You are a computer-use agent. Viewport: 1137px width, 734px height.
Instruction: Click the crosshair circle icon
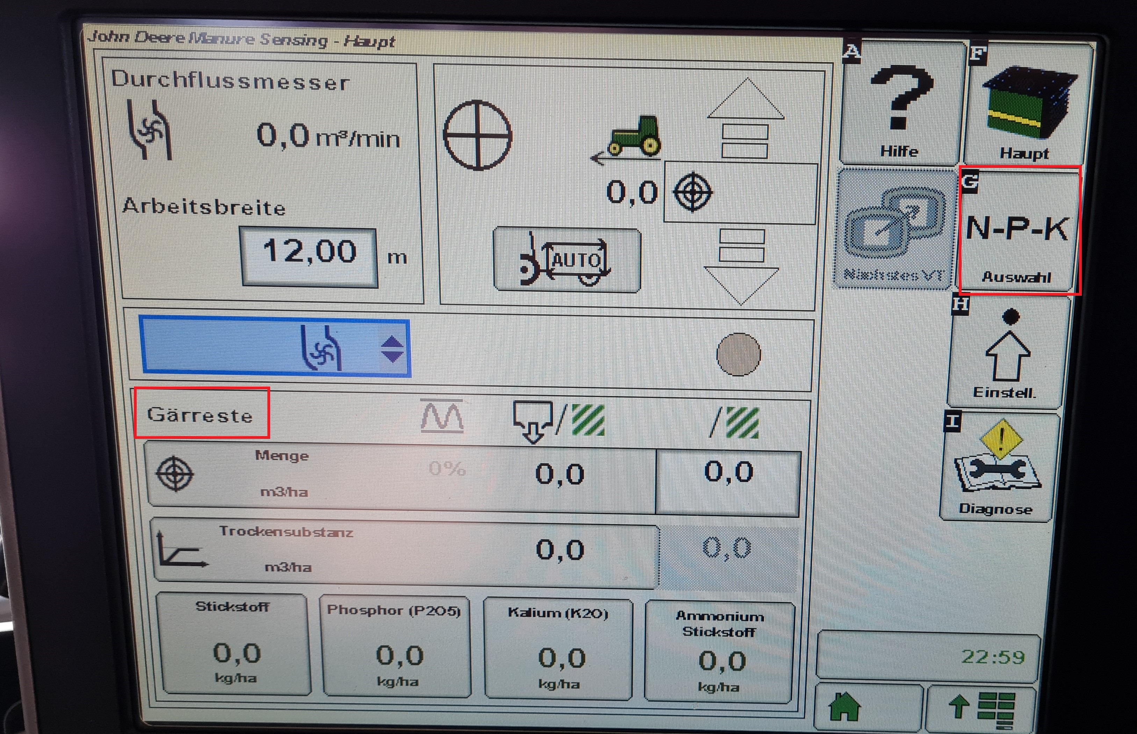[477, 135]
